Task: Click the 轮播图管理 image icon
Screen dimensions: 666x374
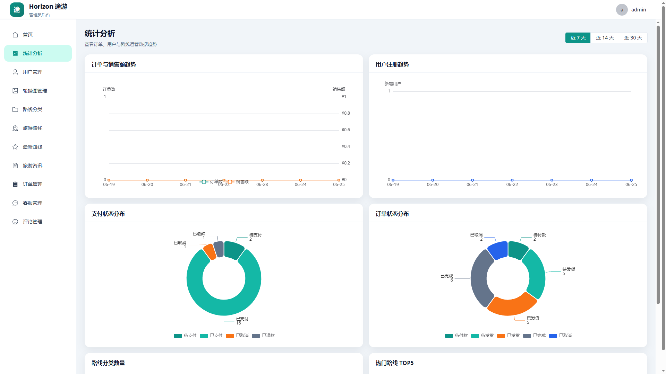Action: pos(15,91)
